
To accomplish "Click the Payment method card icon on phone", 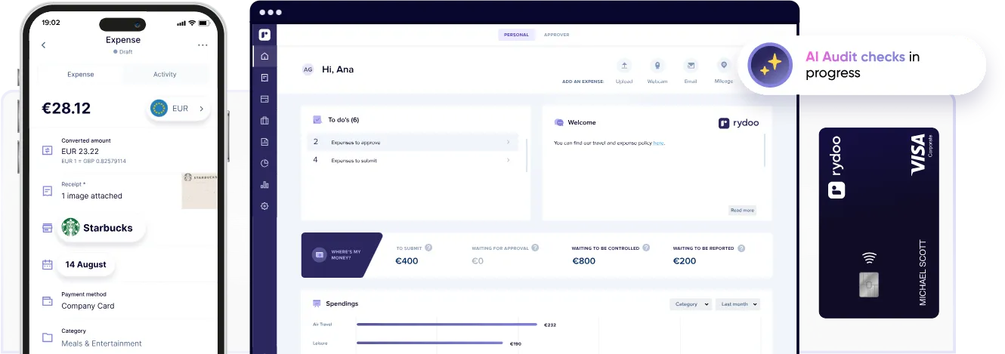I will (47, 301).
